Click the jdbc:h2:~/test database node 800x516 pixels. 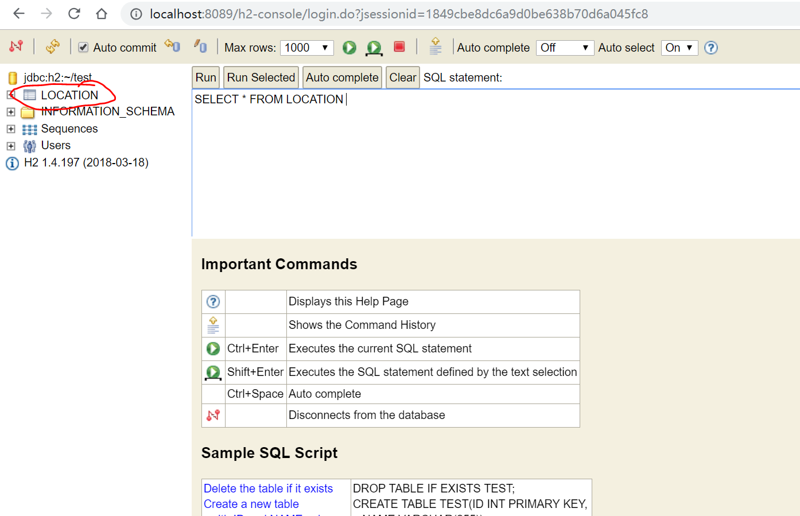(x=57, y=77)
